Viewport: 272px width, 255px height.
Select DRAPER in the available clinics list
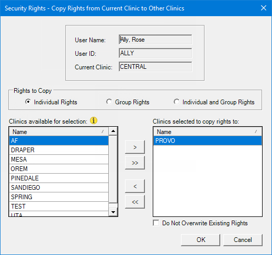tap(59, 150)
